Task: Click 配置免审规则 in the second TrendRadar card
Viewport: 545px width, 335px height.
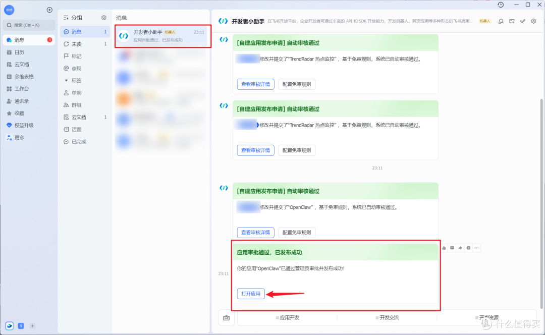Action: click(x=297, y=150)
